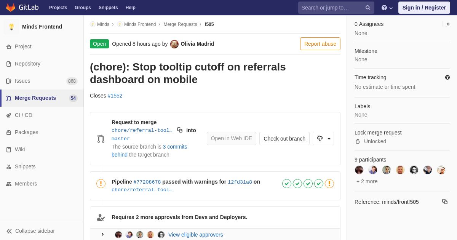
Task: Open the Merge Requests sidebar section
Action: click(42, 98)
